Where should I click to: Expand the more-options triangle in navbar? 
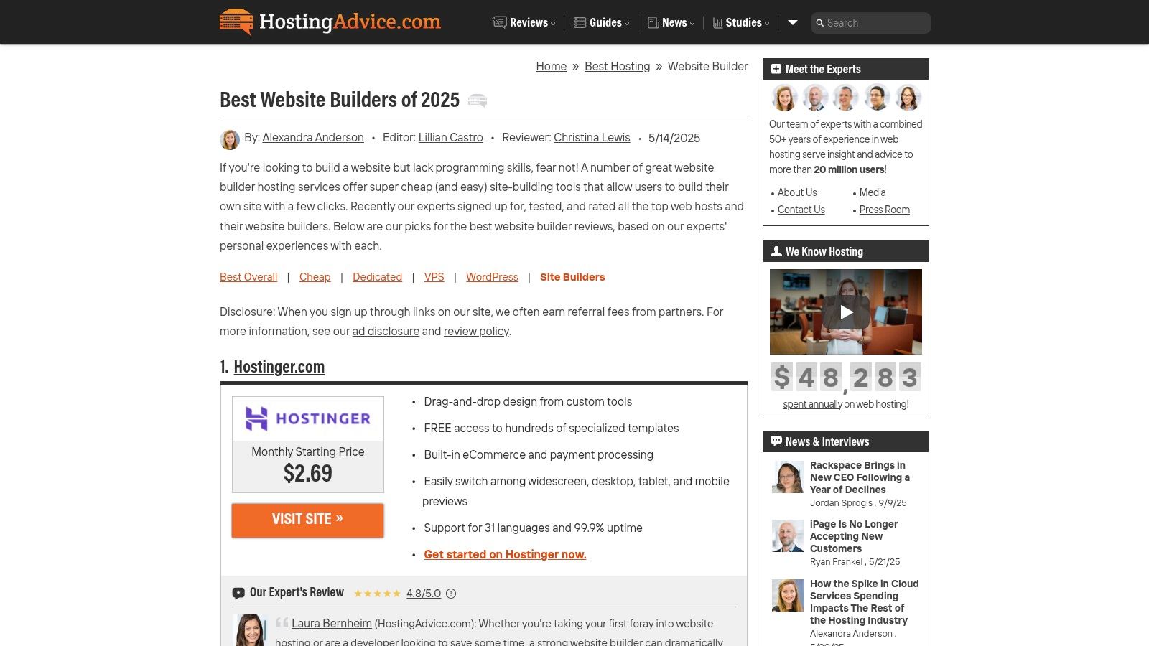click(x=793, y=23)
